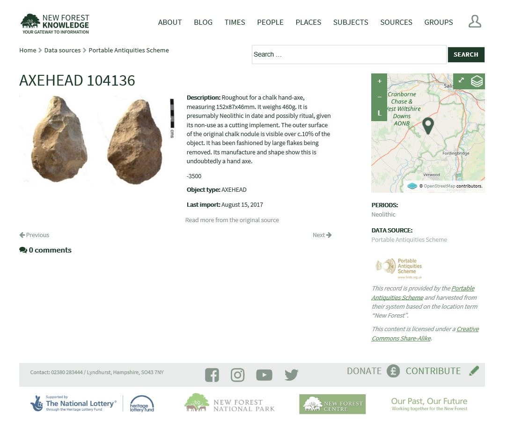
Task: Open the TIMES menu item
Action: (235, 22)
